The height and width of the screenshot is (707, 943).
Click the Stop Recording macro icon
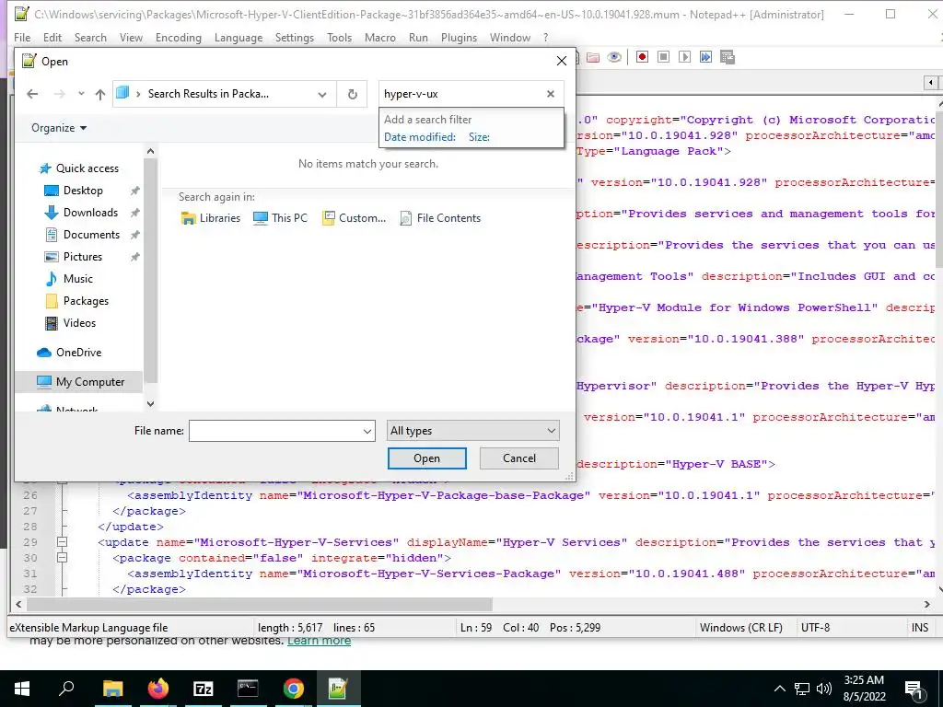coord(663,57)
